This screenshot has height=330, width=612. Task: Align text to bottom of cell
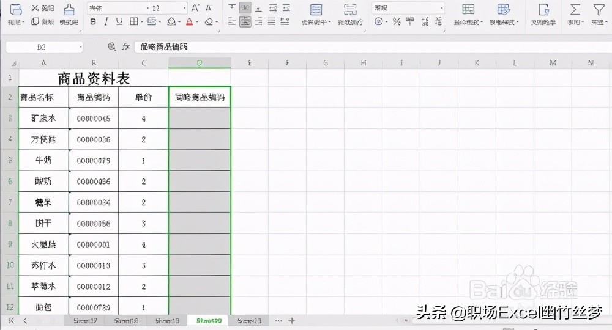click(x=258, y=8)
